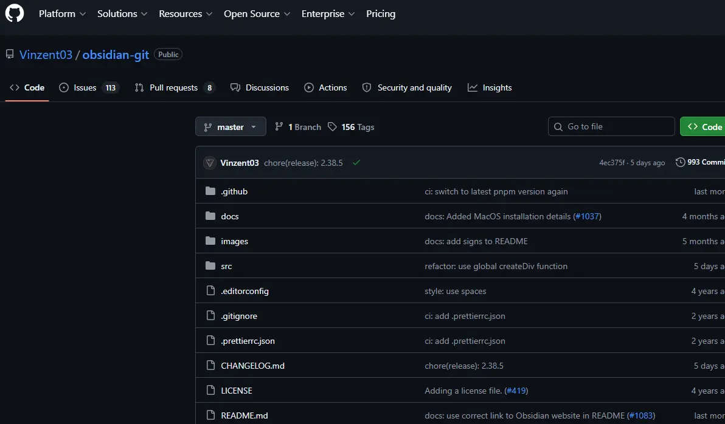This screenshot has width=725, height=424.
Task: Open the src folder
Action: [x=226, y=266]
